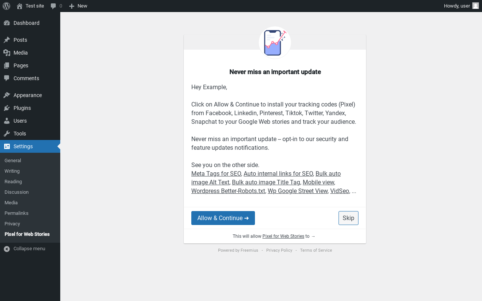This screenshot has height=301, width=482.
Task: Open the Pages menu
Action: pyautogui.click(x=30, y=65)
